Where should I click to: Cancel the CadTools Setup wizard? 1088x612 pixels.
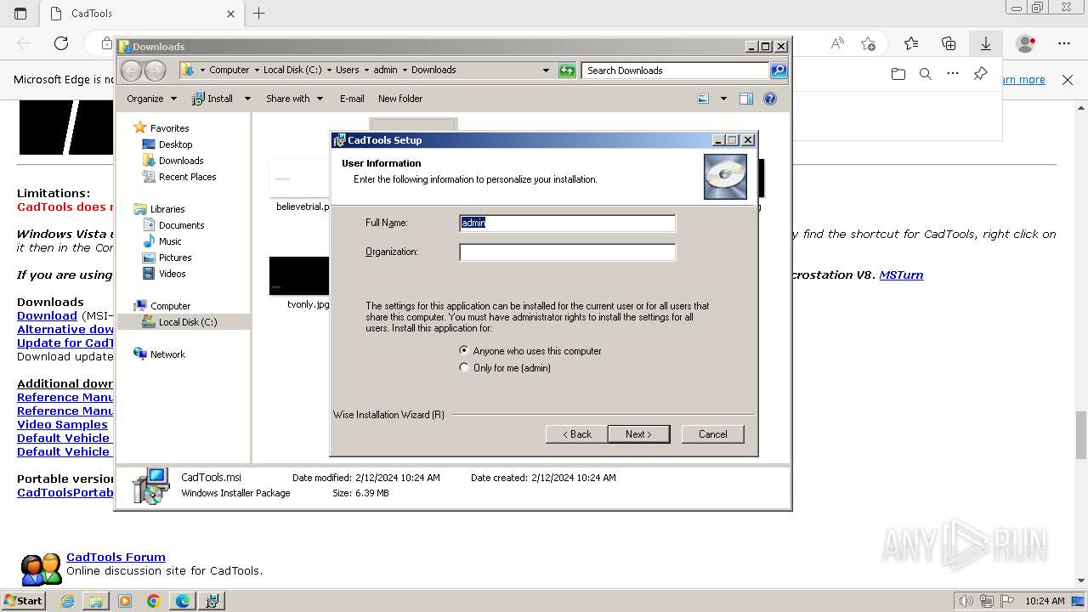pyautogui.click(x=712, y=434)
